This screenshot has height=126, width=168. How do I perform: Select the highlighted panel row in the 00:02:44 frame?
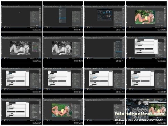tap(119, 51)
